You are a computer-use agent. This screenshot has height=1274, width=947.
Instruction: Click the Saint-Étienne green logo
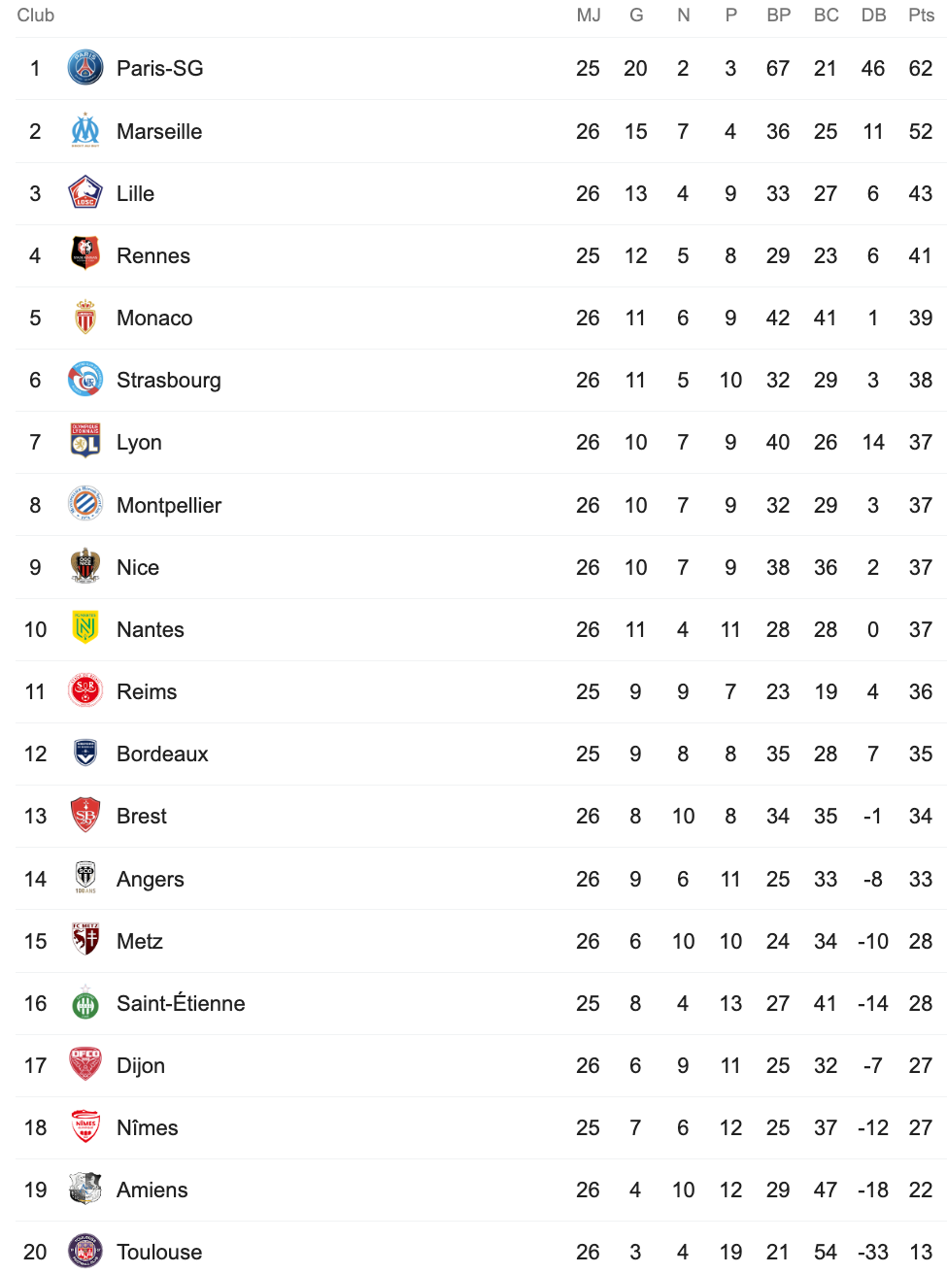click(85, 1003)
